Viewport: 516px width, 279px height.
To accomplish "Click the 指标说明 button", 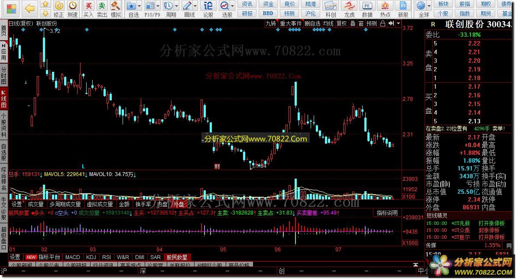I will click(387, 213).
